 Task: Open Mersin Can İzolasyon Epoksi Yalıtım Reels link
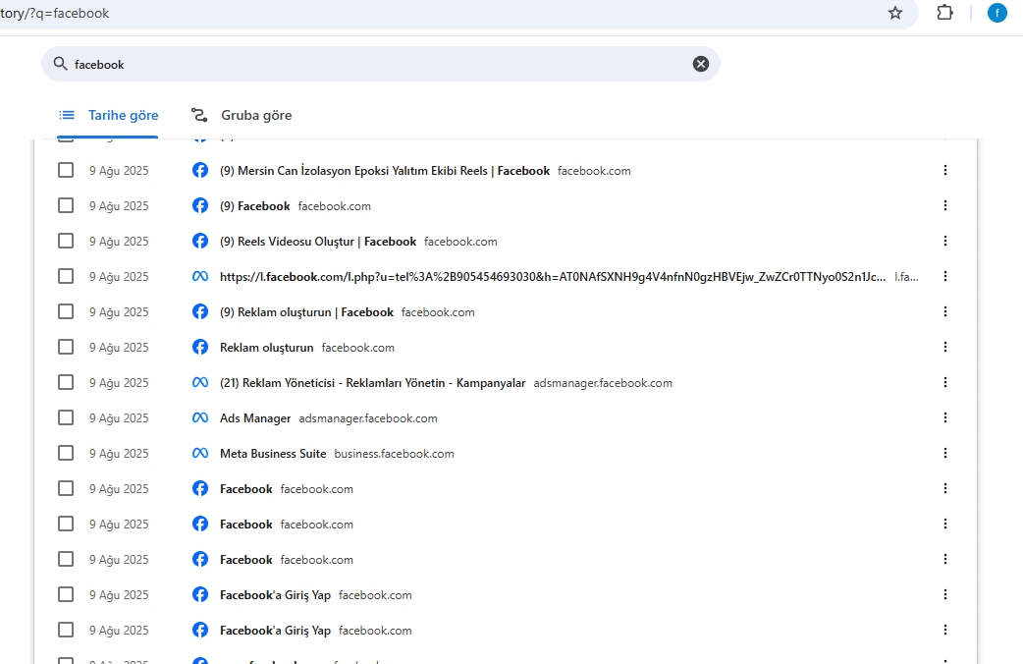tap(385, 171)
